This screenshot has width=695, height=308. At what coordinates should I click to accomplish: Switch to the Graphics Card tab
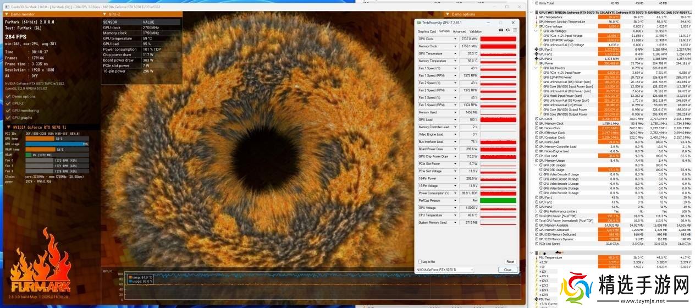tap(427, 31)
